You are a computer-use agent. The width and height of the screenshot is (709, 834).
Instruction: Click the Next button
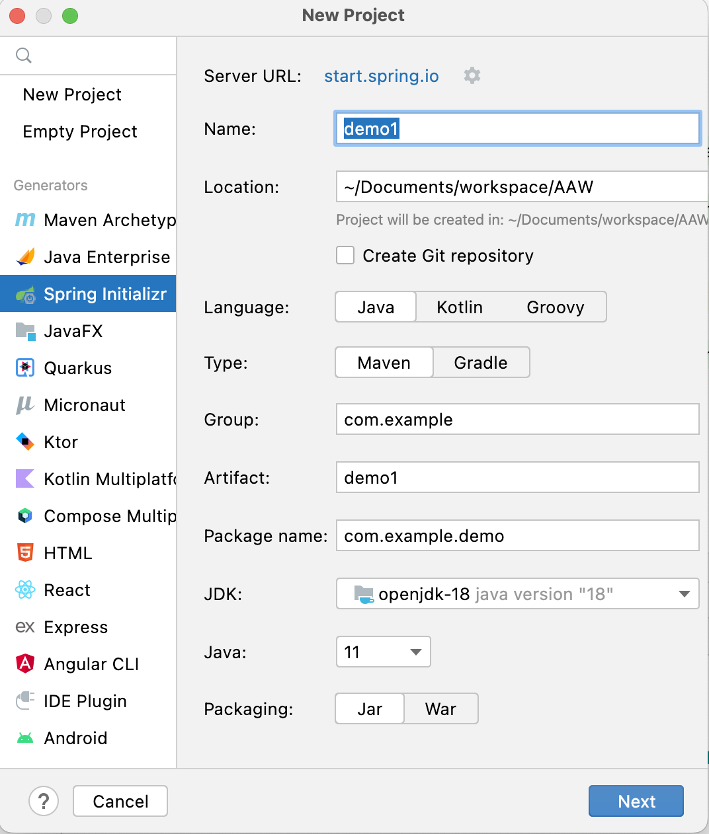tap(636, 802)
